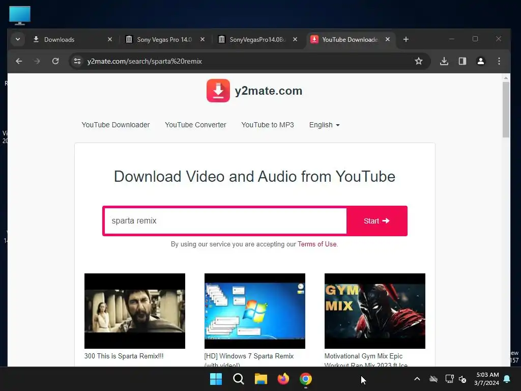
Task: Open the notifications bell icon
Action: coord(507,379)
